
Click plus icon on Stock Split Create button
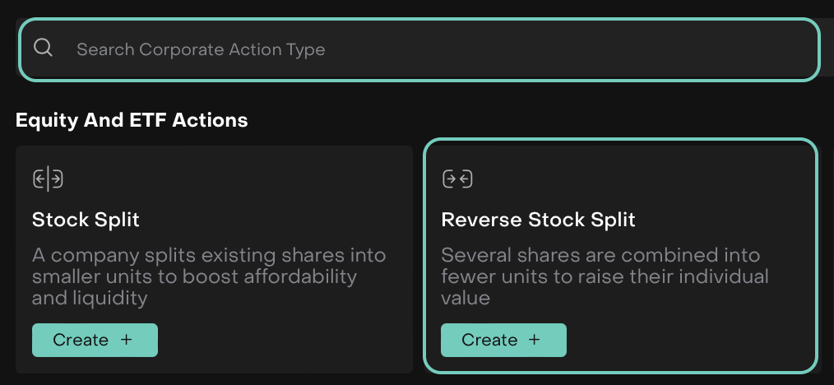click(x=126, y=340)
